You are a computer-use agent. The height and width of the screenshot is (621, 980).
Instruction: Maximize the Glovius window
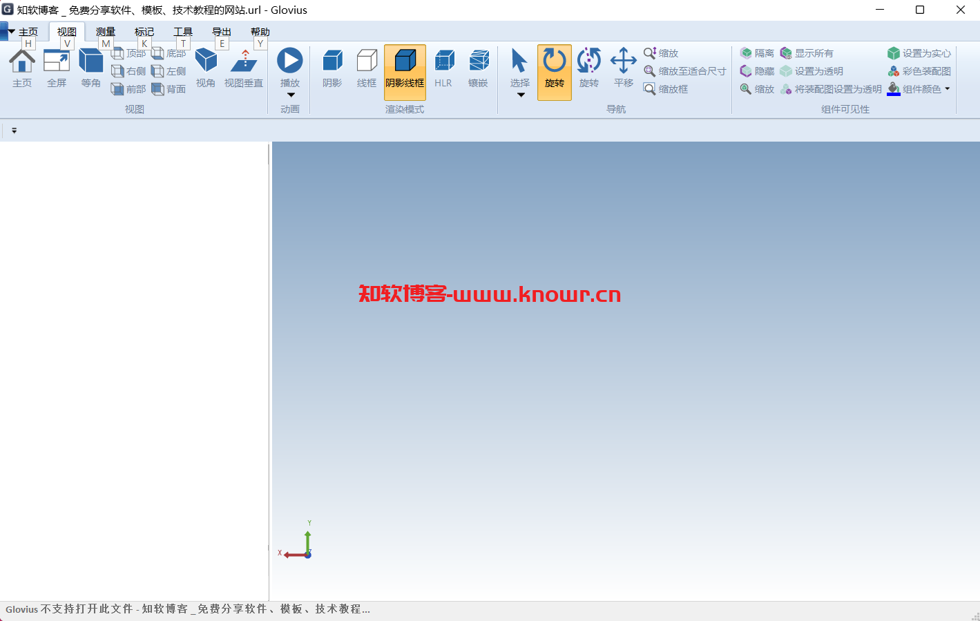coord(920,10)
